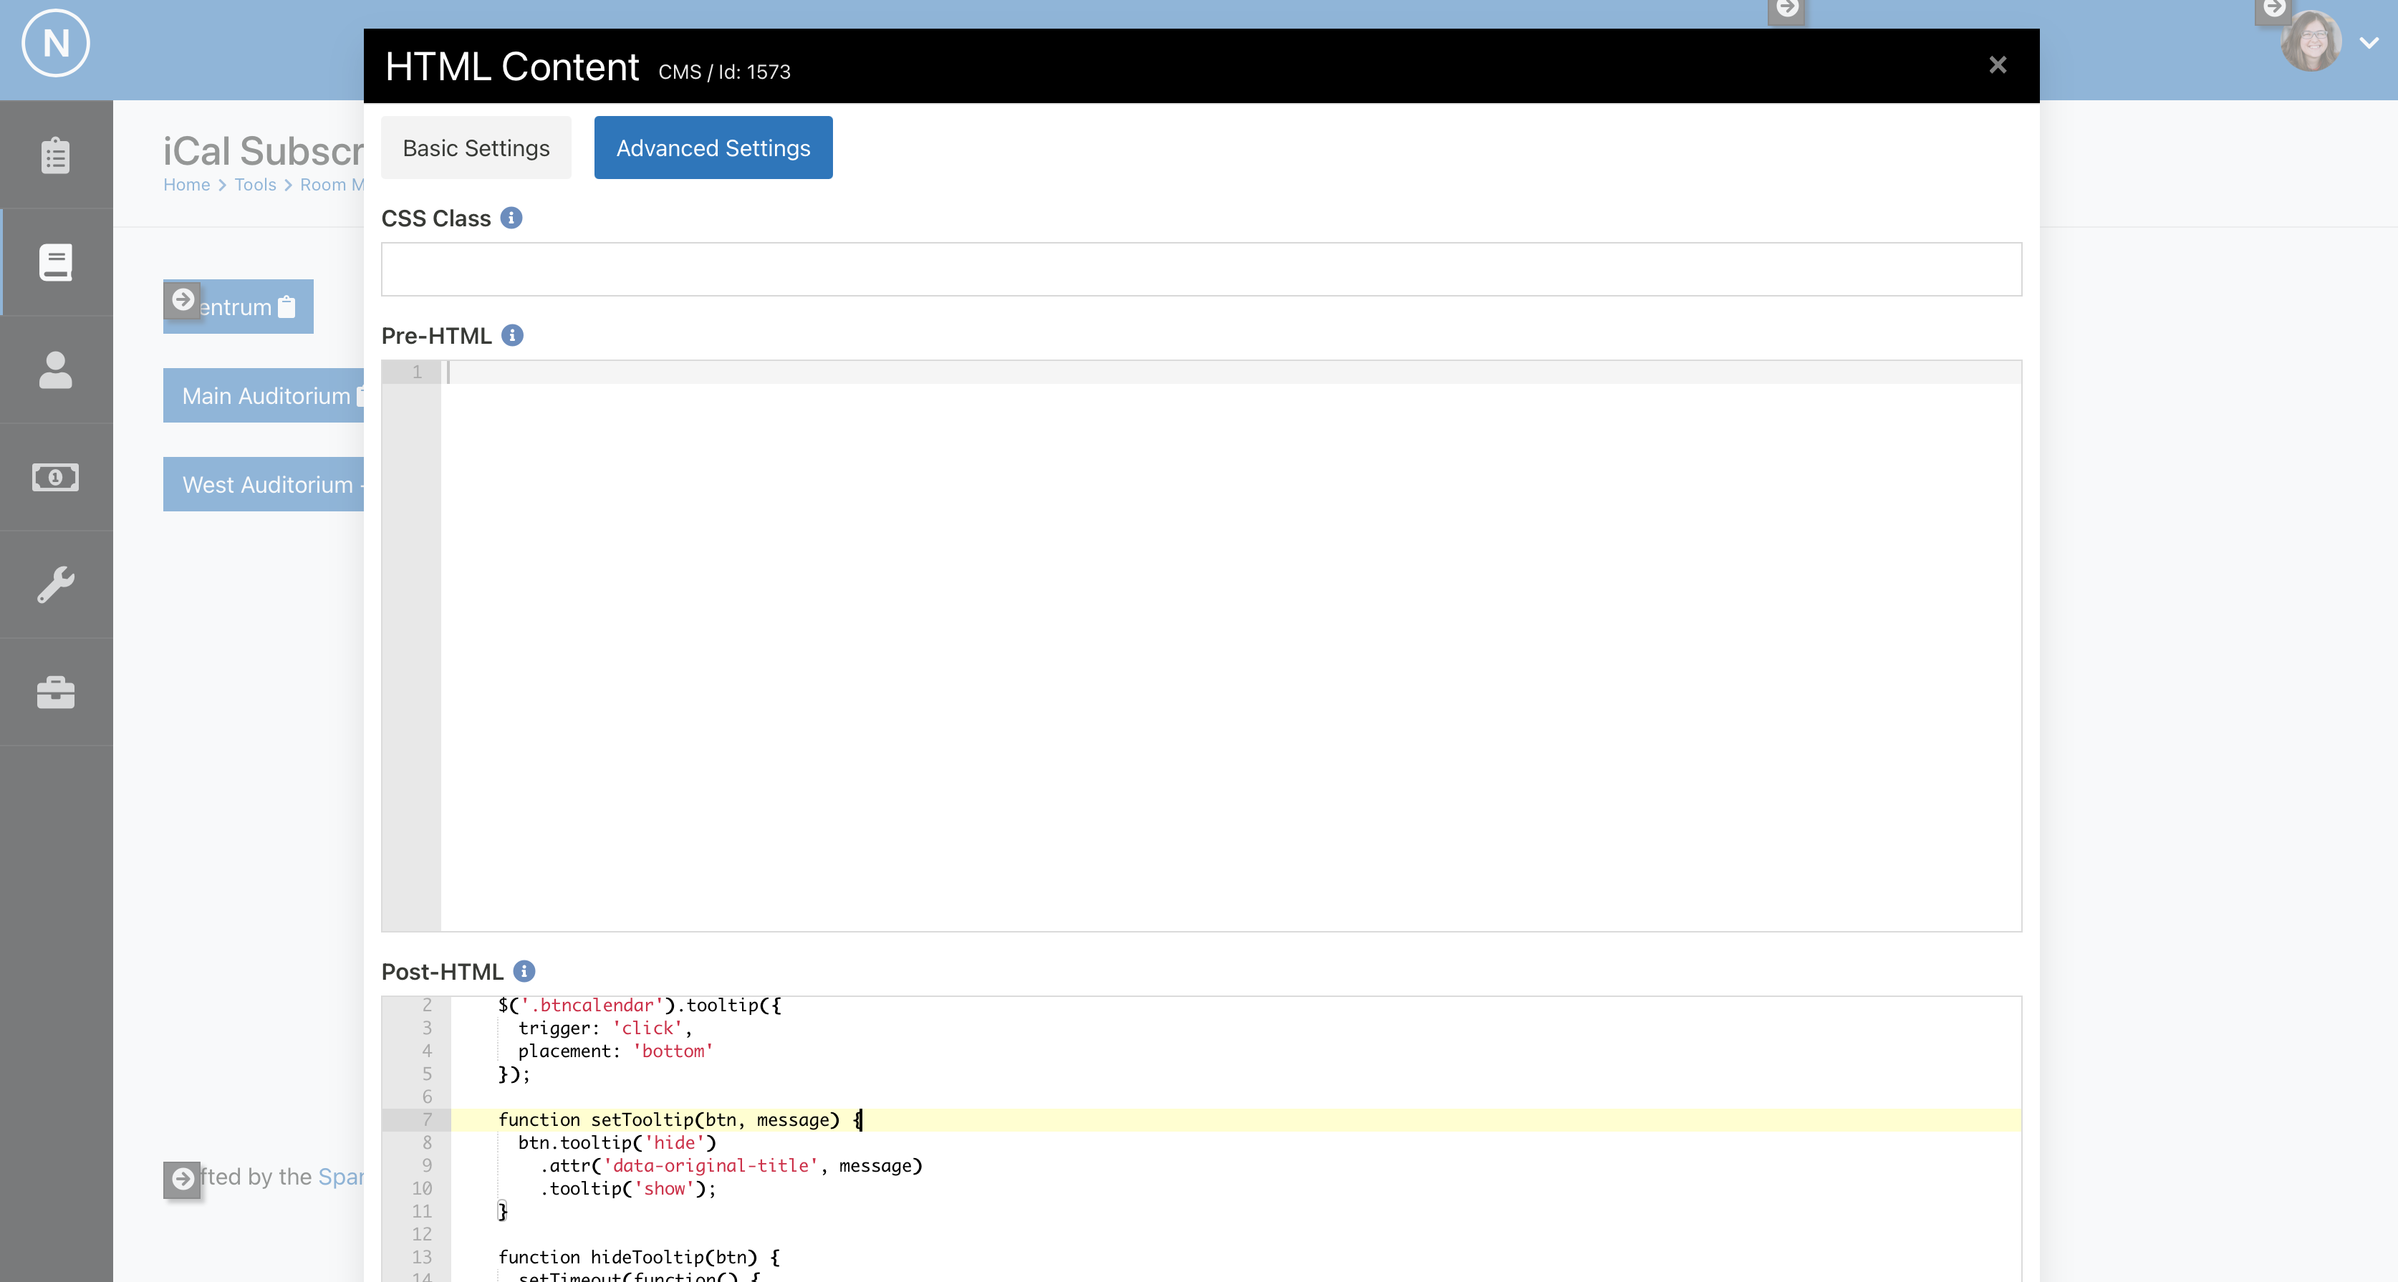Screen dimensions: 2398x1282
Task: Open the person sidebar section
Action: tap(56, 370)
